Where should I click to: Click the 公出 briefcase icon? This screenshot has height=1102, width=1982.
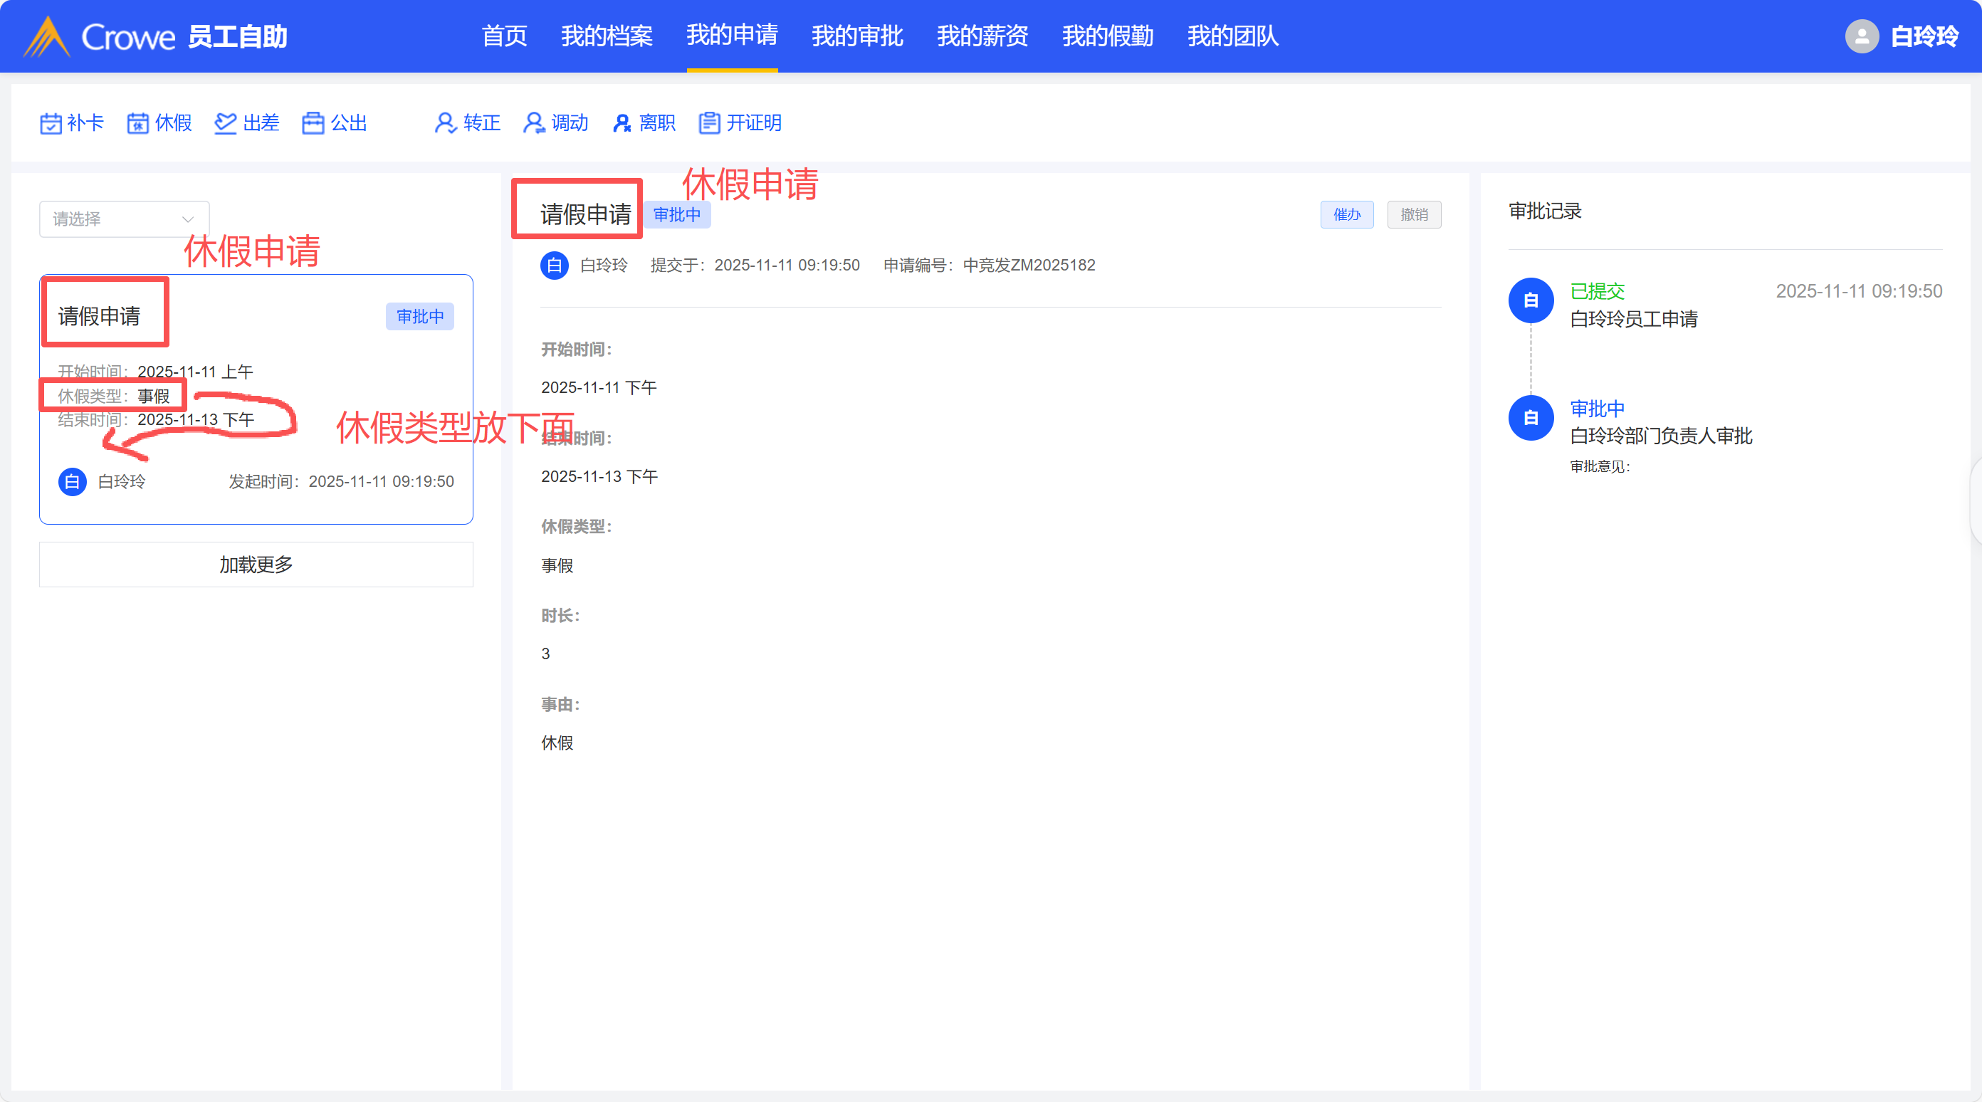click(x=313, y=123)
